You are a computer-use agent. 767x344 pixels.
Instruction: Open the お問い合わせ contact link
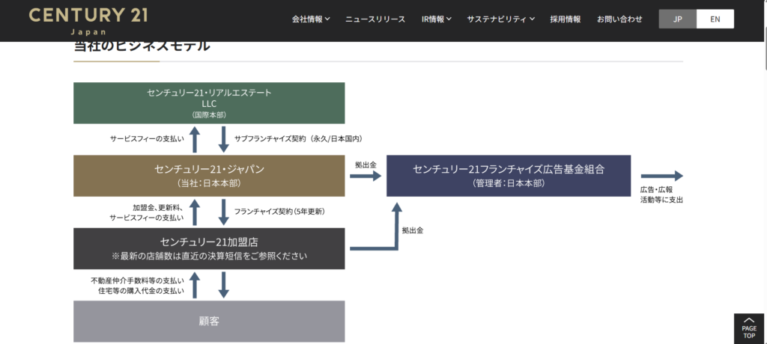pyautogui.click(x=619, y=19)
